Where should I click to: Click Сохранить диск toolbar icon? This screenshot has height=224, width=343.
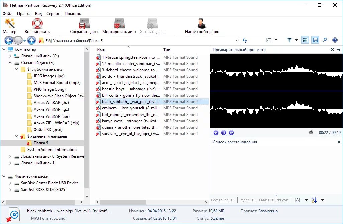click(84, 24)
